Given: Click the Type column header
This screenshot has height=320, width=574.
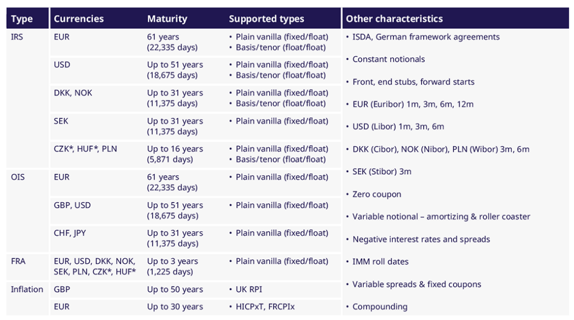Looking at the screenshot, I should click(x=22, y=19).
